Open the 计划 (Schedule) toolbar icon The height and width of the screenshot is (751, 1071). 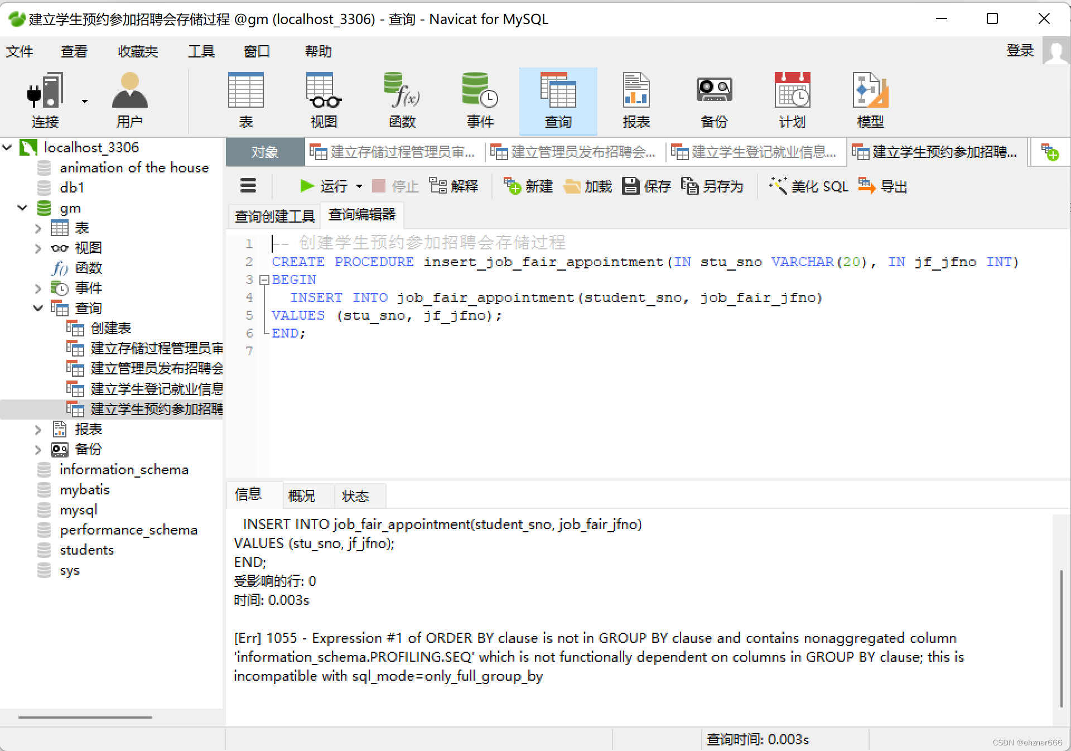(x=792, y=100)
